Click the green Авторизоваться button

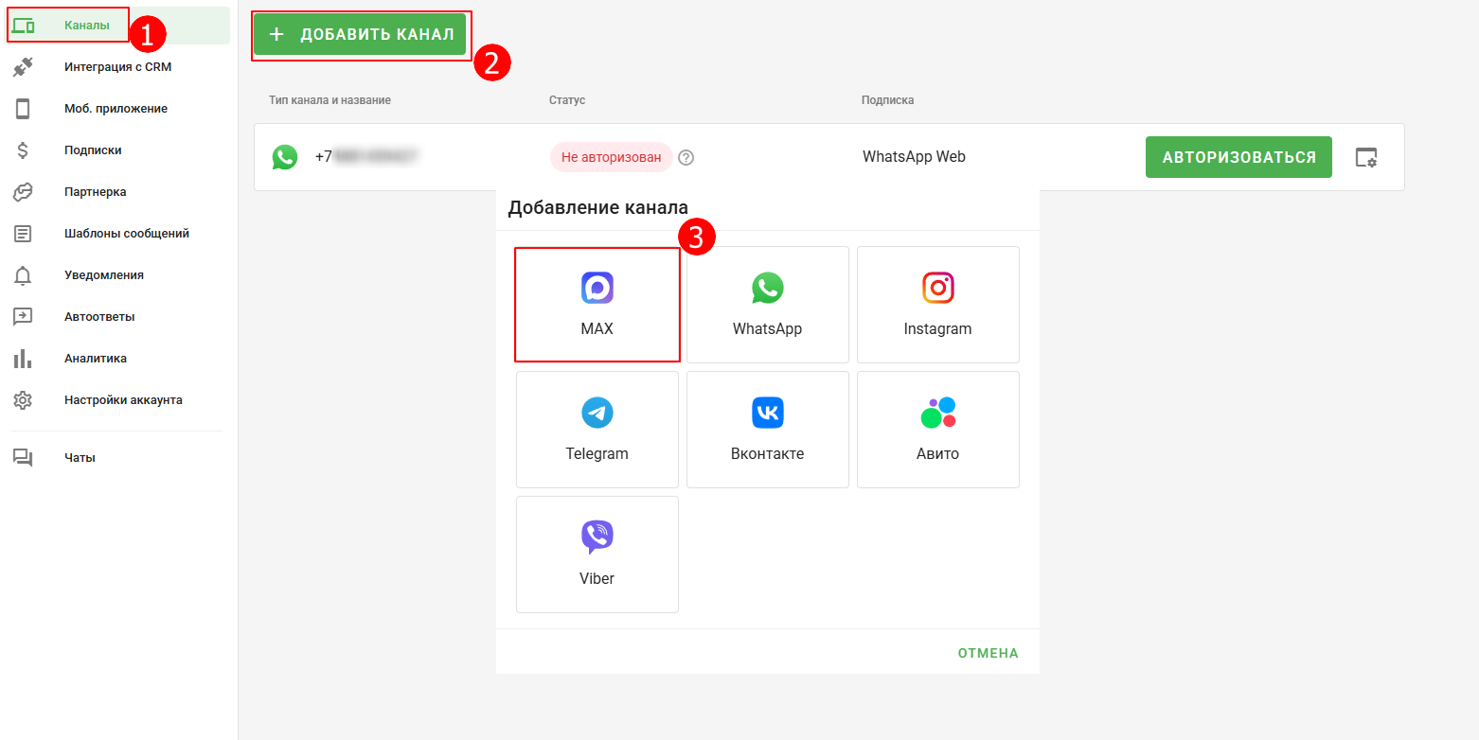pos(1238,157)
